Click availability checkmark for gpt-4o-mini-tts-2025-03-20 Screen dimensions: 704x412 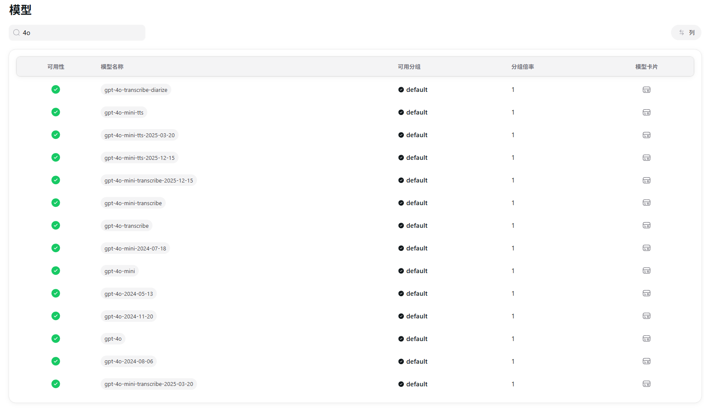tap(56, 135)
